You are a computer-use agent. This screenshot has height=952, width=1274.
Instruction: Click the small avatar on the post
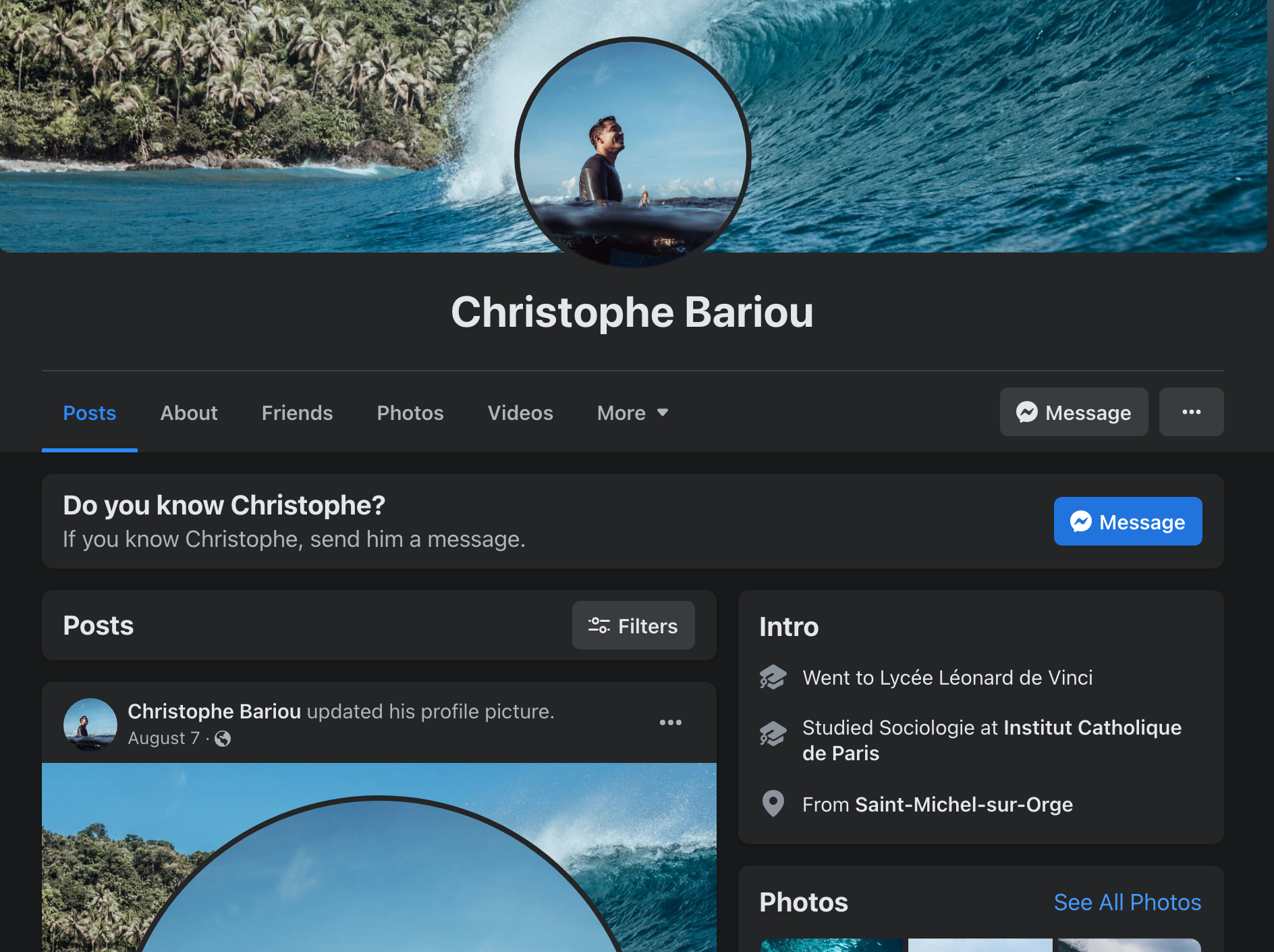tap(90, 724)
